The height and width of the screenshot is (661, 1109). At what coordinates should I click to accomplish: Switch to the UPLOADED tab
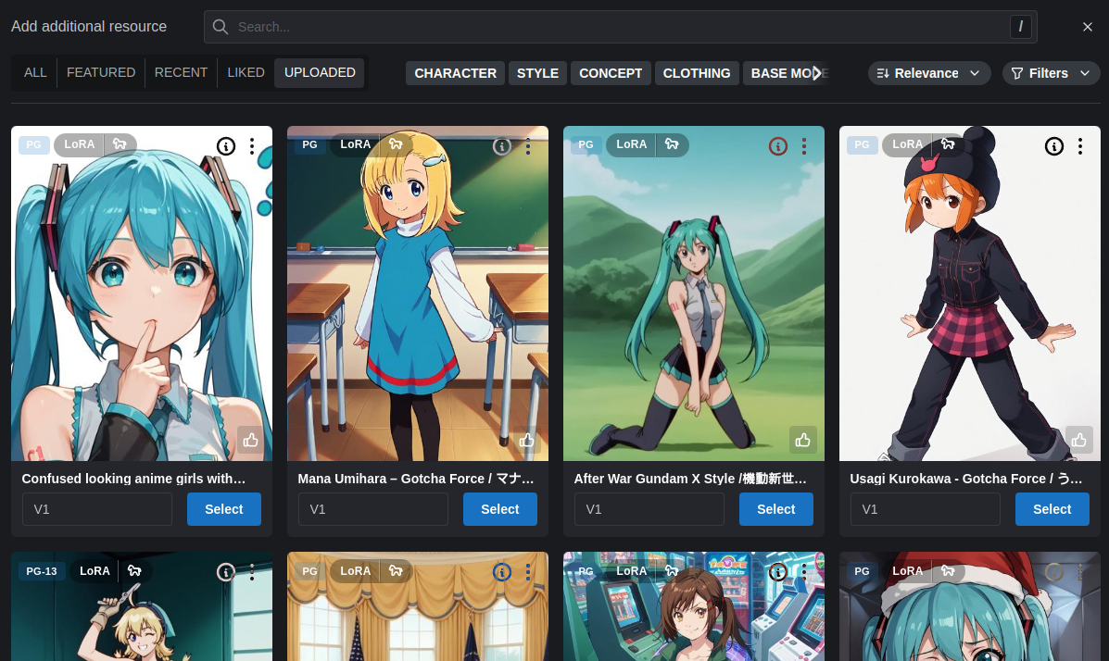[x=320, y=73]
